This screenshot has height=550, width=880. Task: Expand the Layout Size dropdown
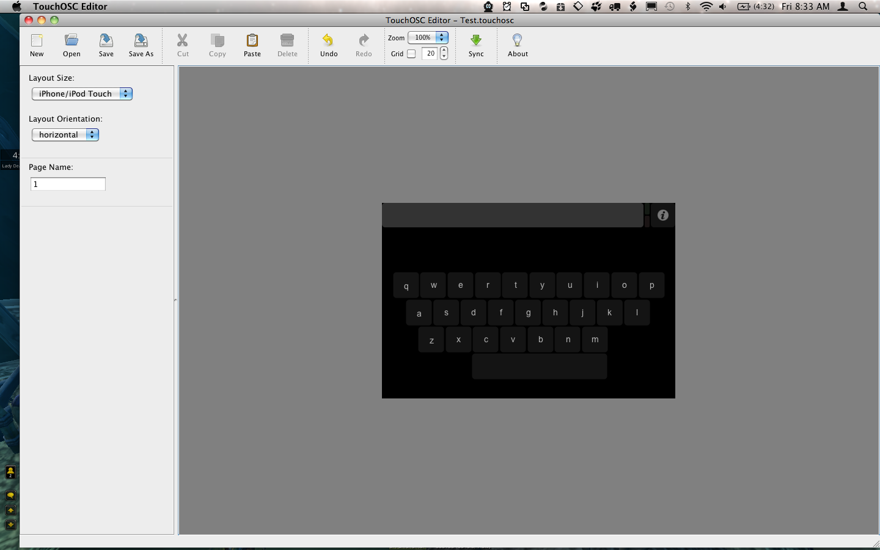tap(82, 94)
